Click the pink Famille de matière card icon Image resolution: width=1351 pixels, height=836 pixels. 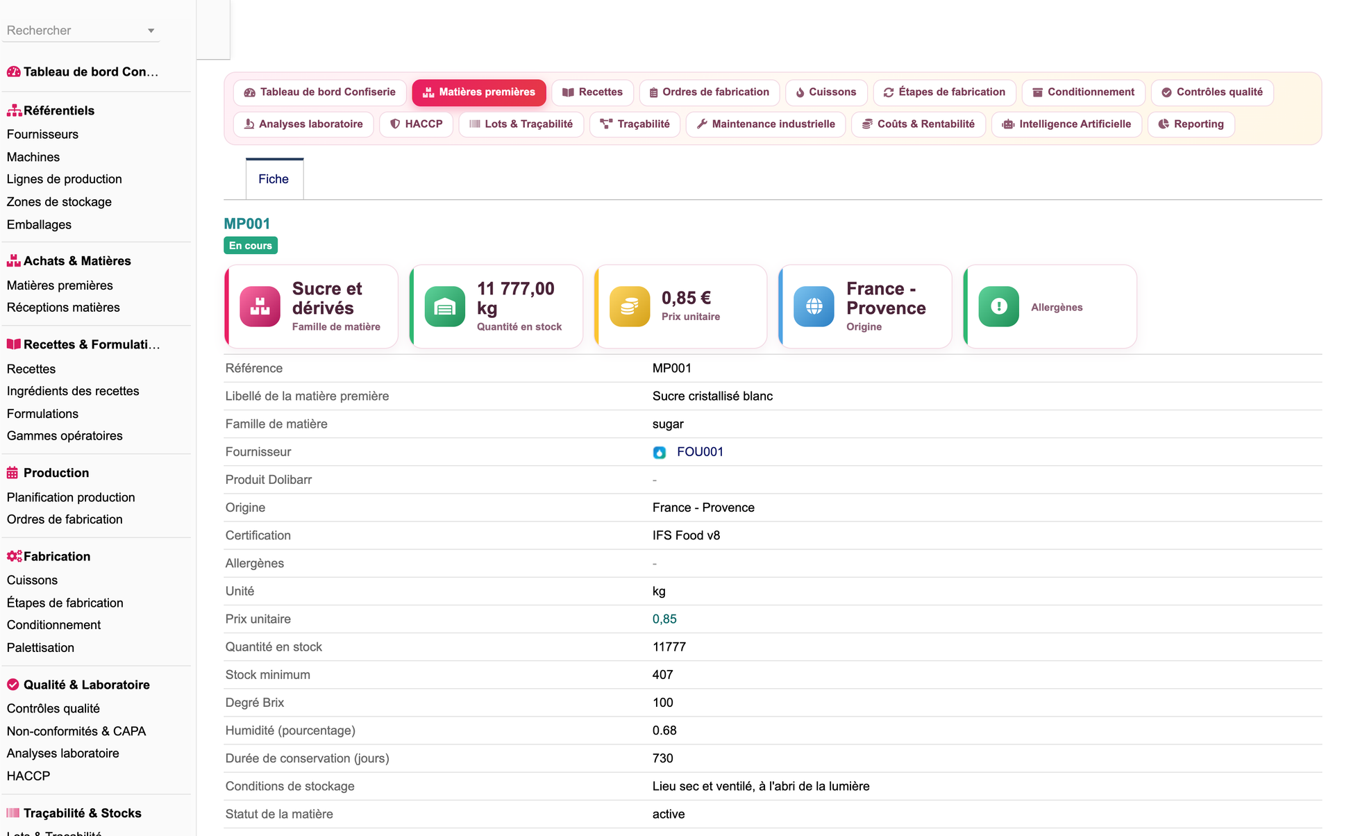260,306
